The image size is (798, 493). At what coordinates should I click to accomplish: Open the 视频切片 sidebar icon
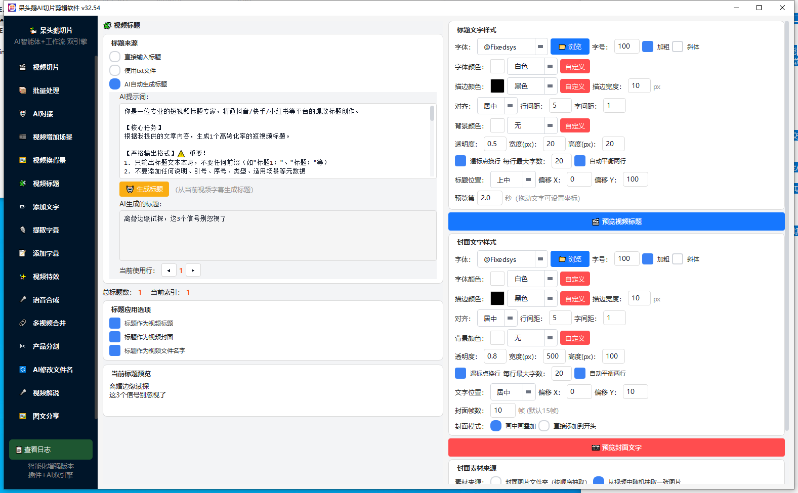[x=22, y=67]
